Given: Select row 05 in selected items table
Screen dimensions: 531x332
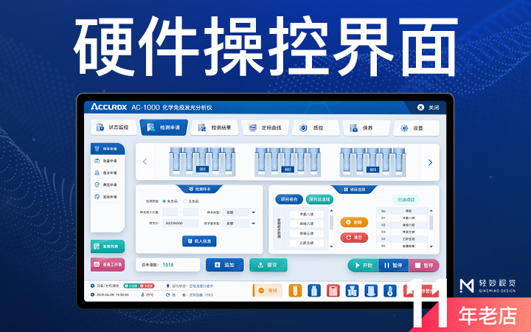Looking at the screenshot, I should coord(403,246).
